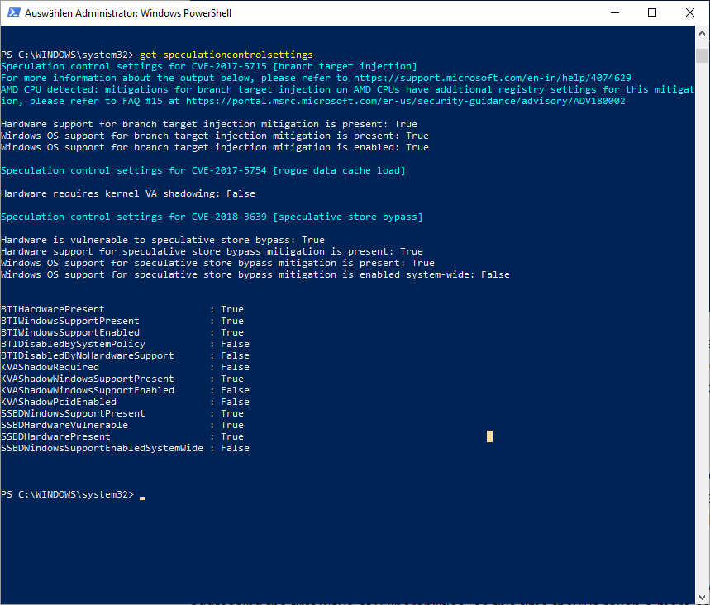Click the last 'PS C:\WINDOWS\system32>' prompt
This screenshot has height=605, width=710.
[67, 494]
